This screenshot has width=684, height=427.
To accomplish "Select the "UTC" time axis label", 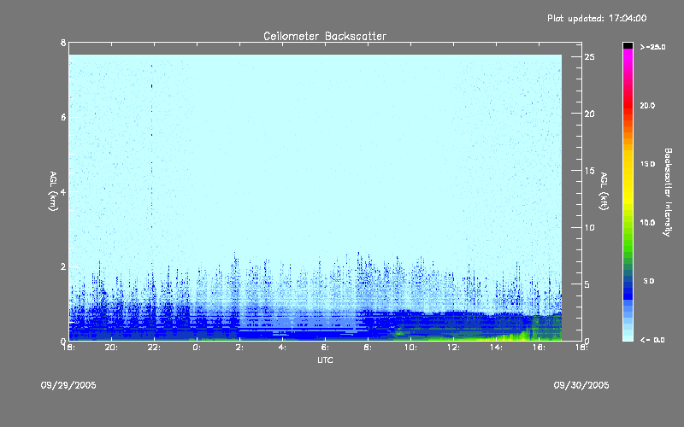I will pyautogui.click(x=325, y=360).
